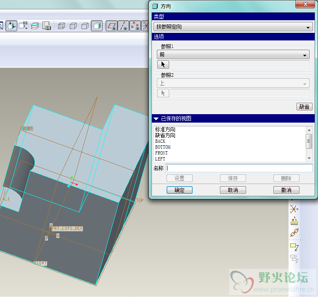Click the Reorient view toolbar icon
The width and height of the screenshot is (318, 297).
click(x=11, y=26)
